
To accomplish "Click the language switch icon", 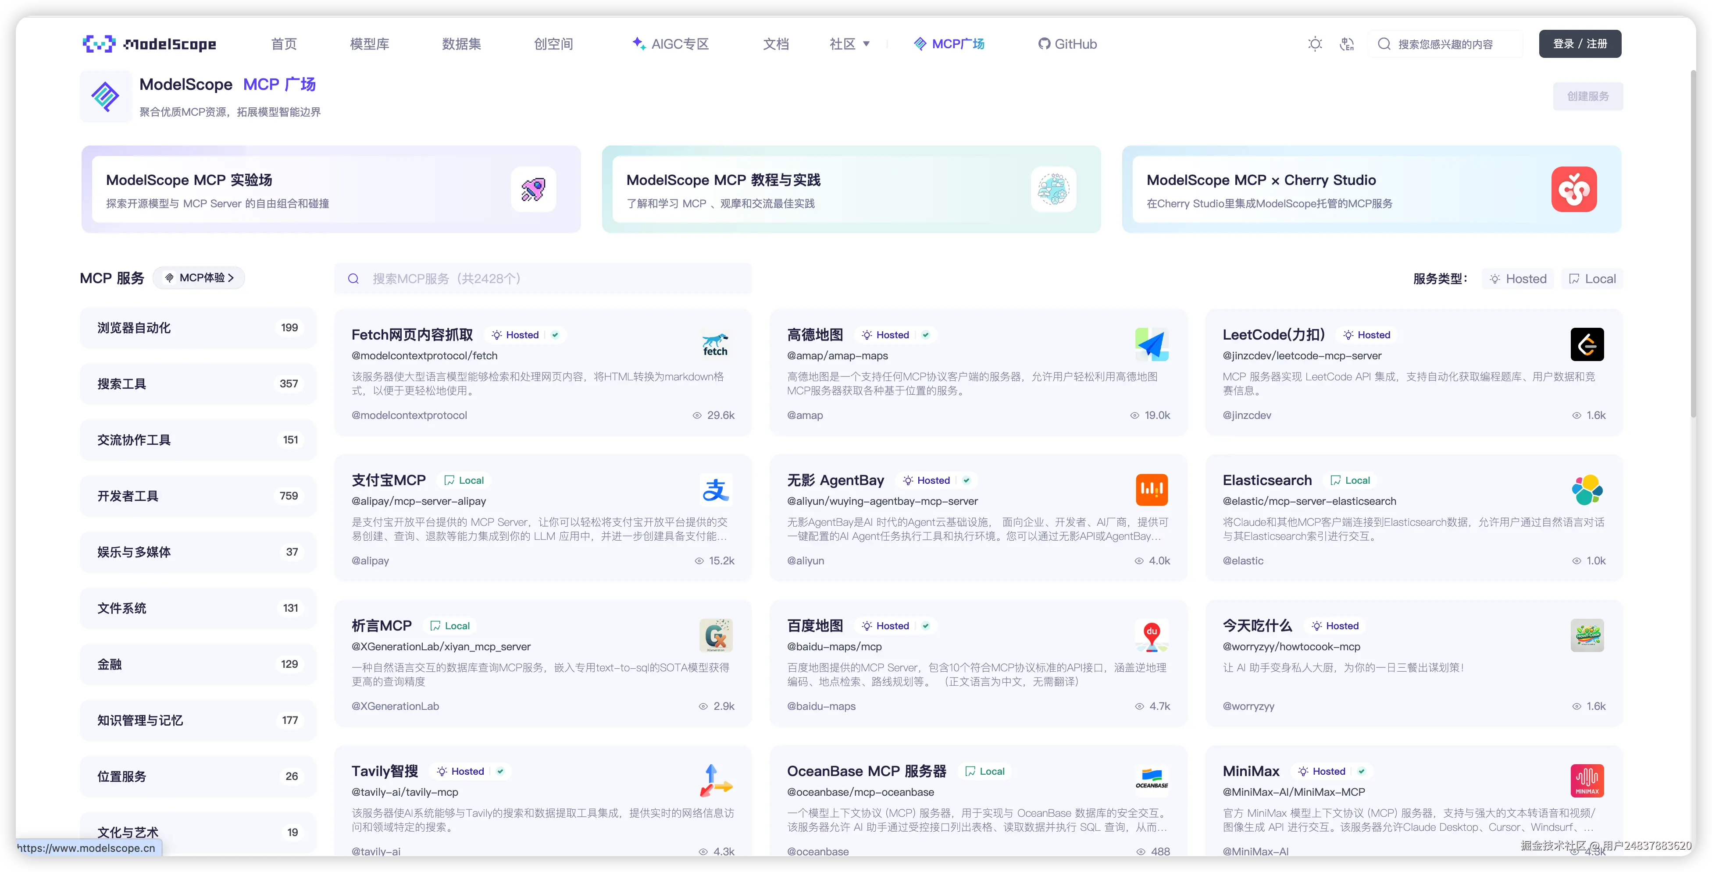I will click(1346, 44).
